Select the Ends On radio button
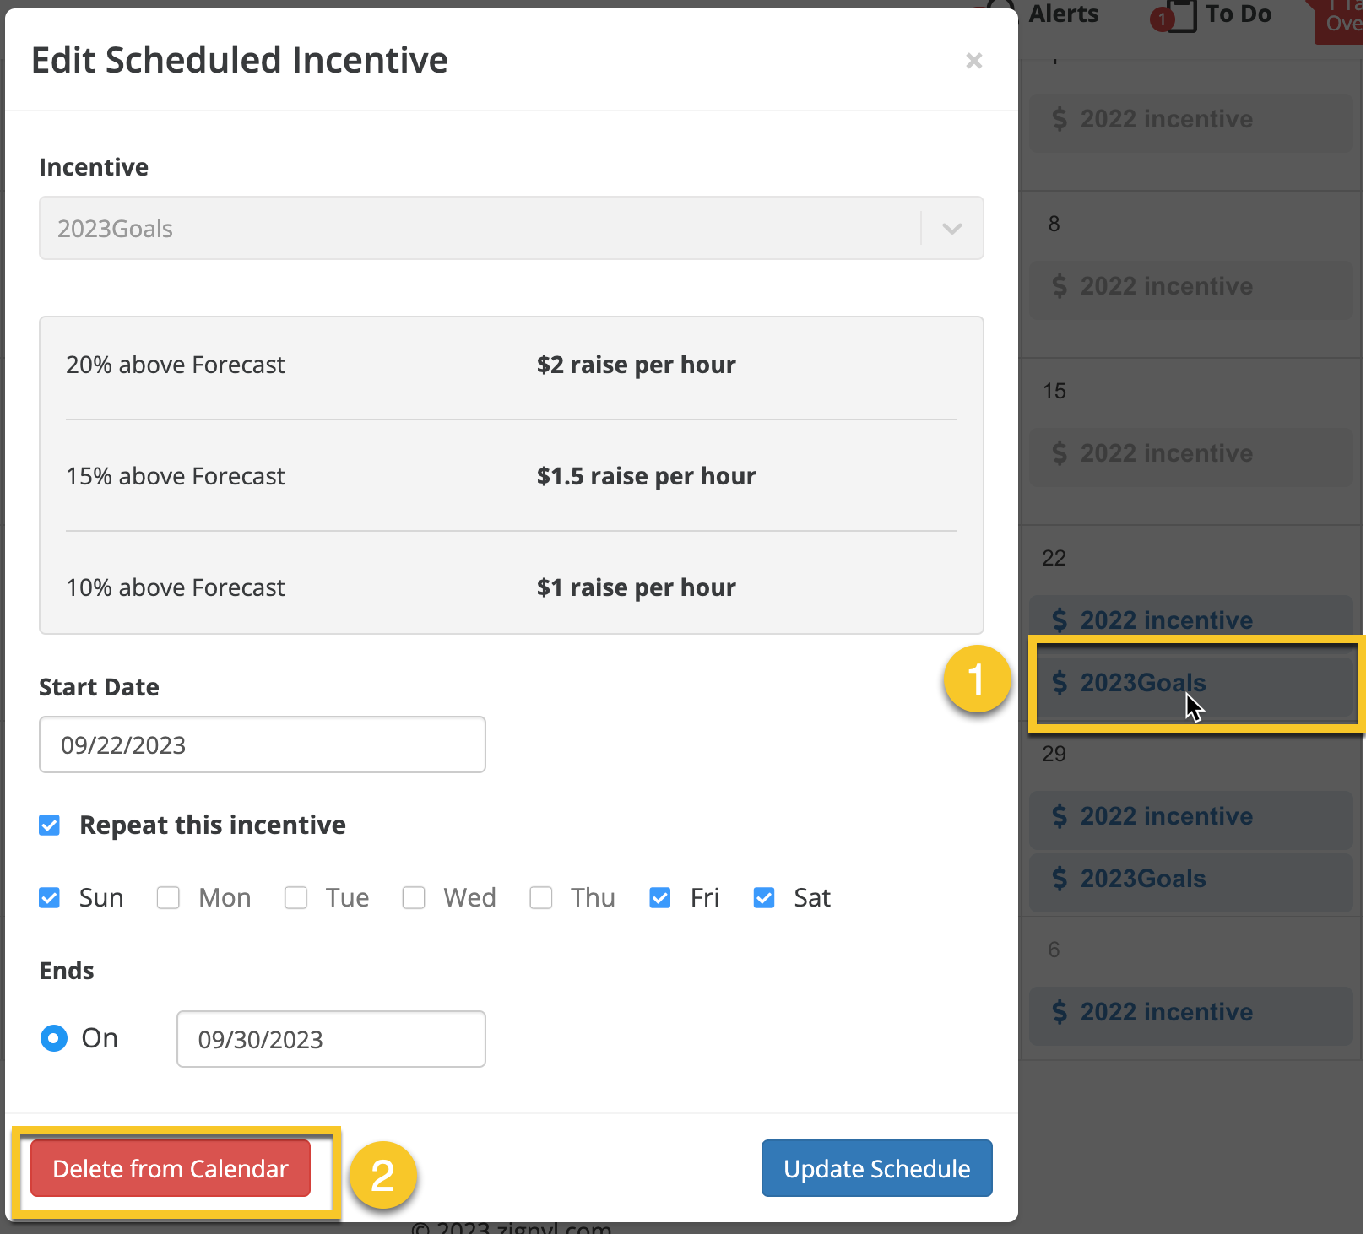1366x1234 pixels. pos(54,1038)
